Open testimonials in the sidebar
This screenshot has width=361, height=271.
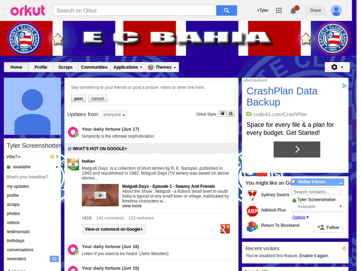pyautogui.click(x=18, y=232)
